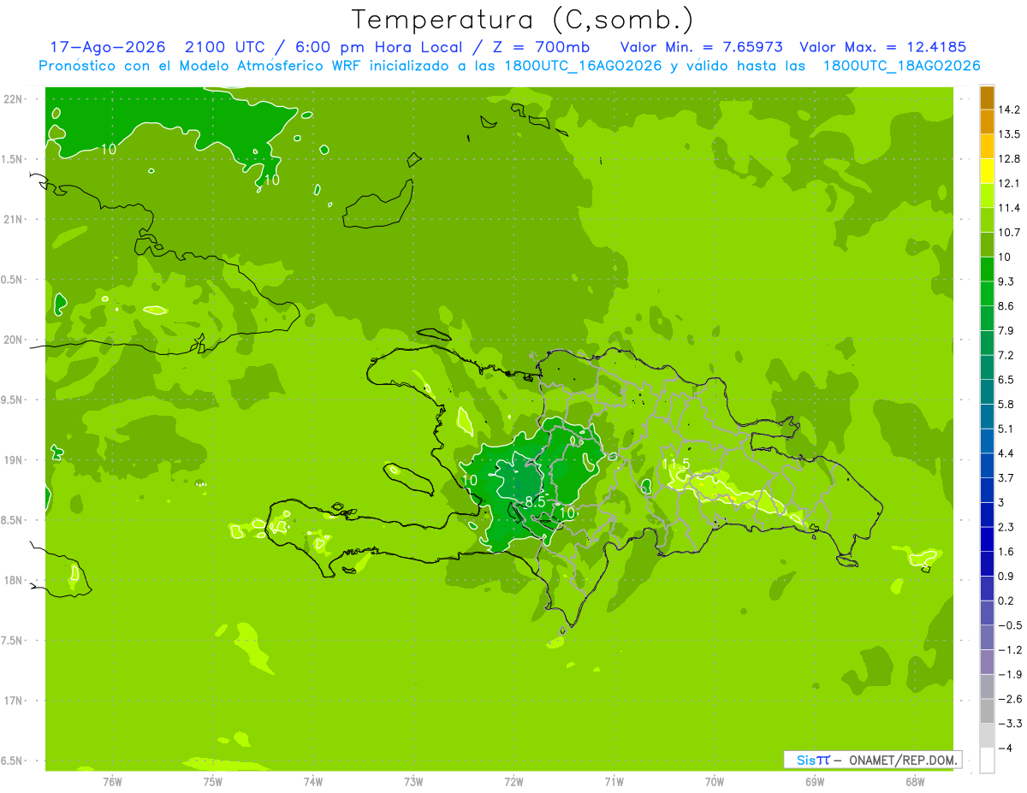Viewport: 1027px width, 793px height.
Task: Click the '73W' longitude label
Action: coord(413,782)
